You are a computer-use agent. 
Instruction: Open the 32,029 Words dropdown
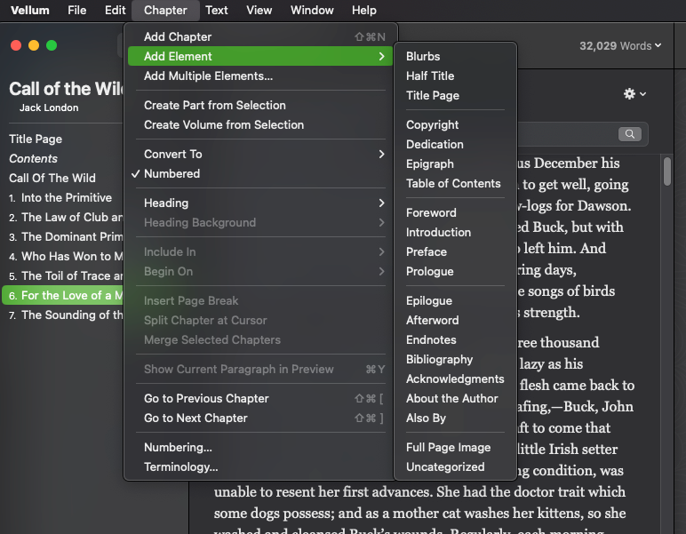point(620,46)
